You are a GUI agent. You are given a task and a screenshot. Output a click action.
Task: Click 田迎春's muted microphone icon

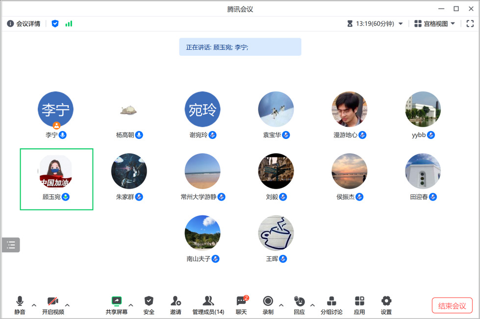click(x=433, y=197)
